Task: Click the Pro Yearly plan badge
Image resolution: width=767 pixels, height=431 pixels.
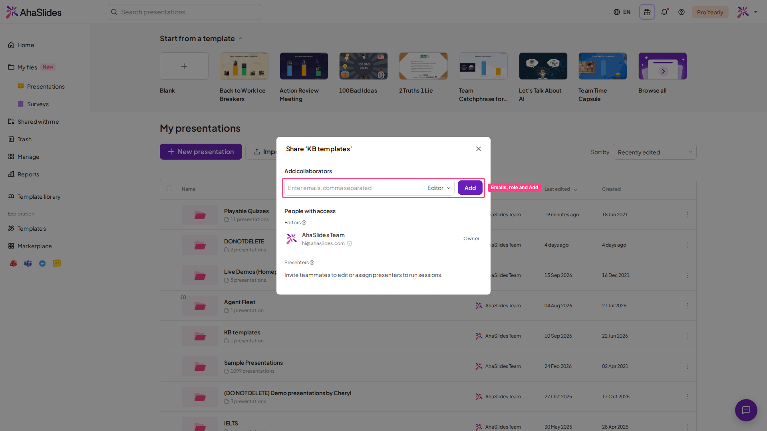Action: pyautogui.click(x=710, y=12)
